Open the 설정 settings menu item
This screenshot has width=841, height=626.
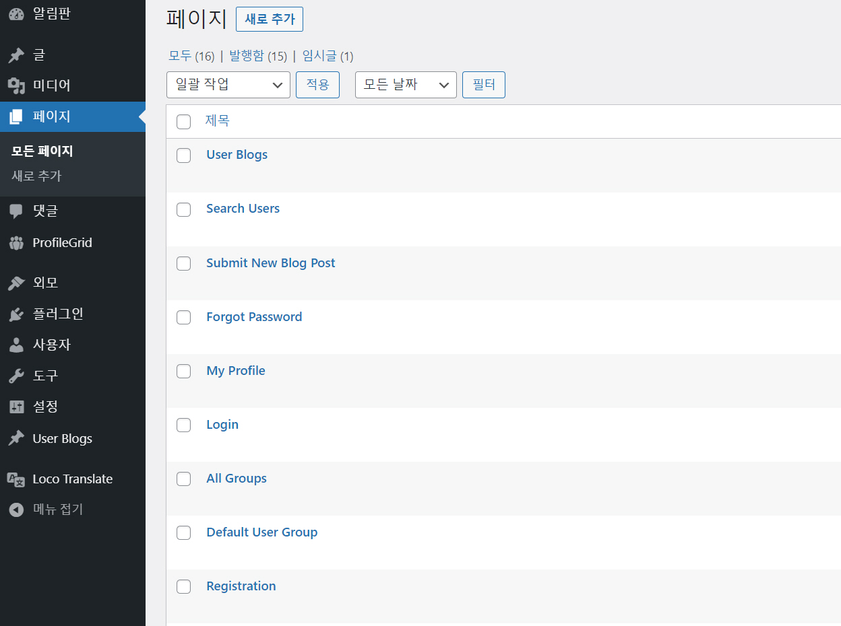(16, 407)
